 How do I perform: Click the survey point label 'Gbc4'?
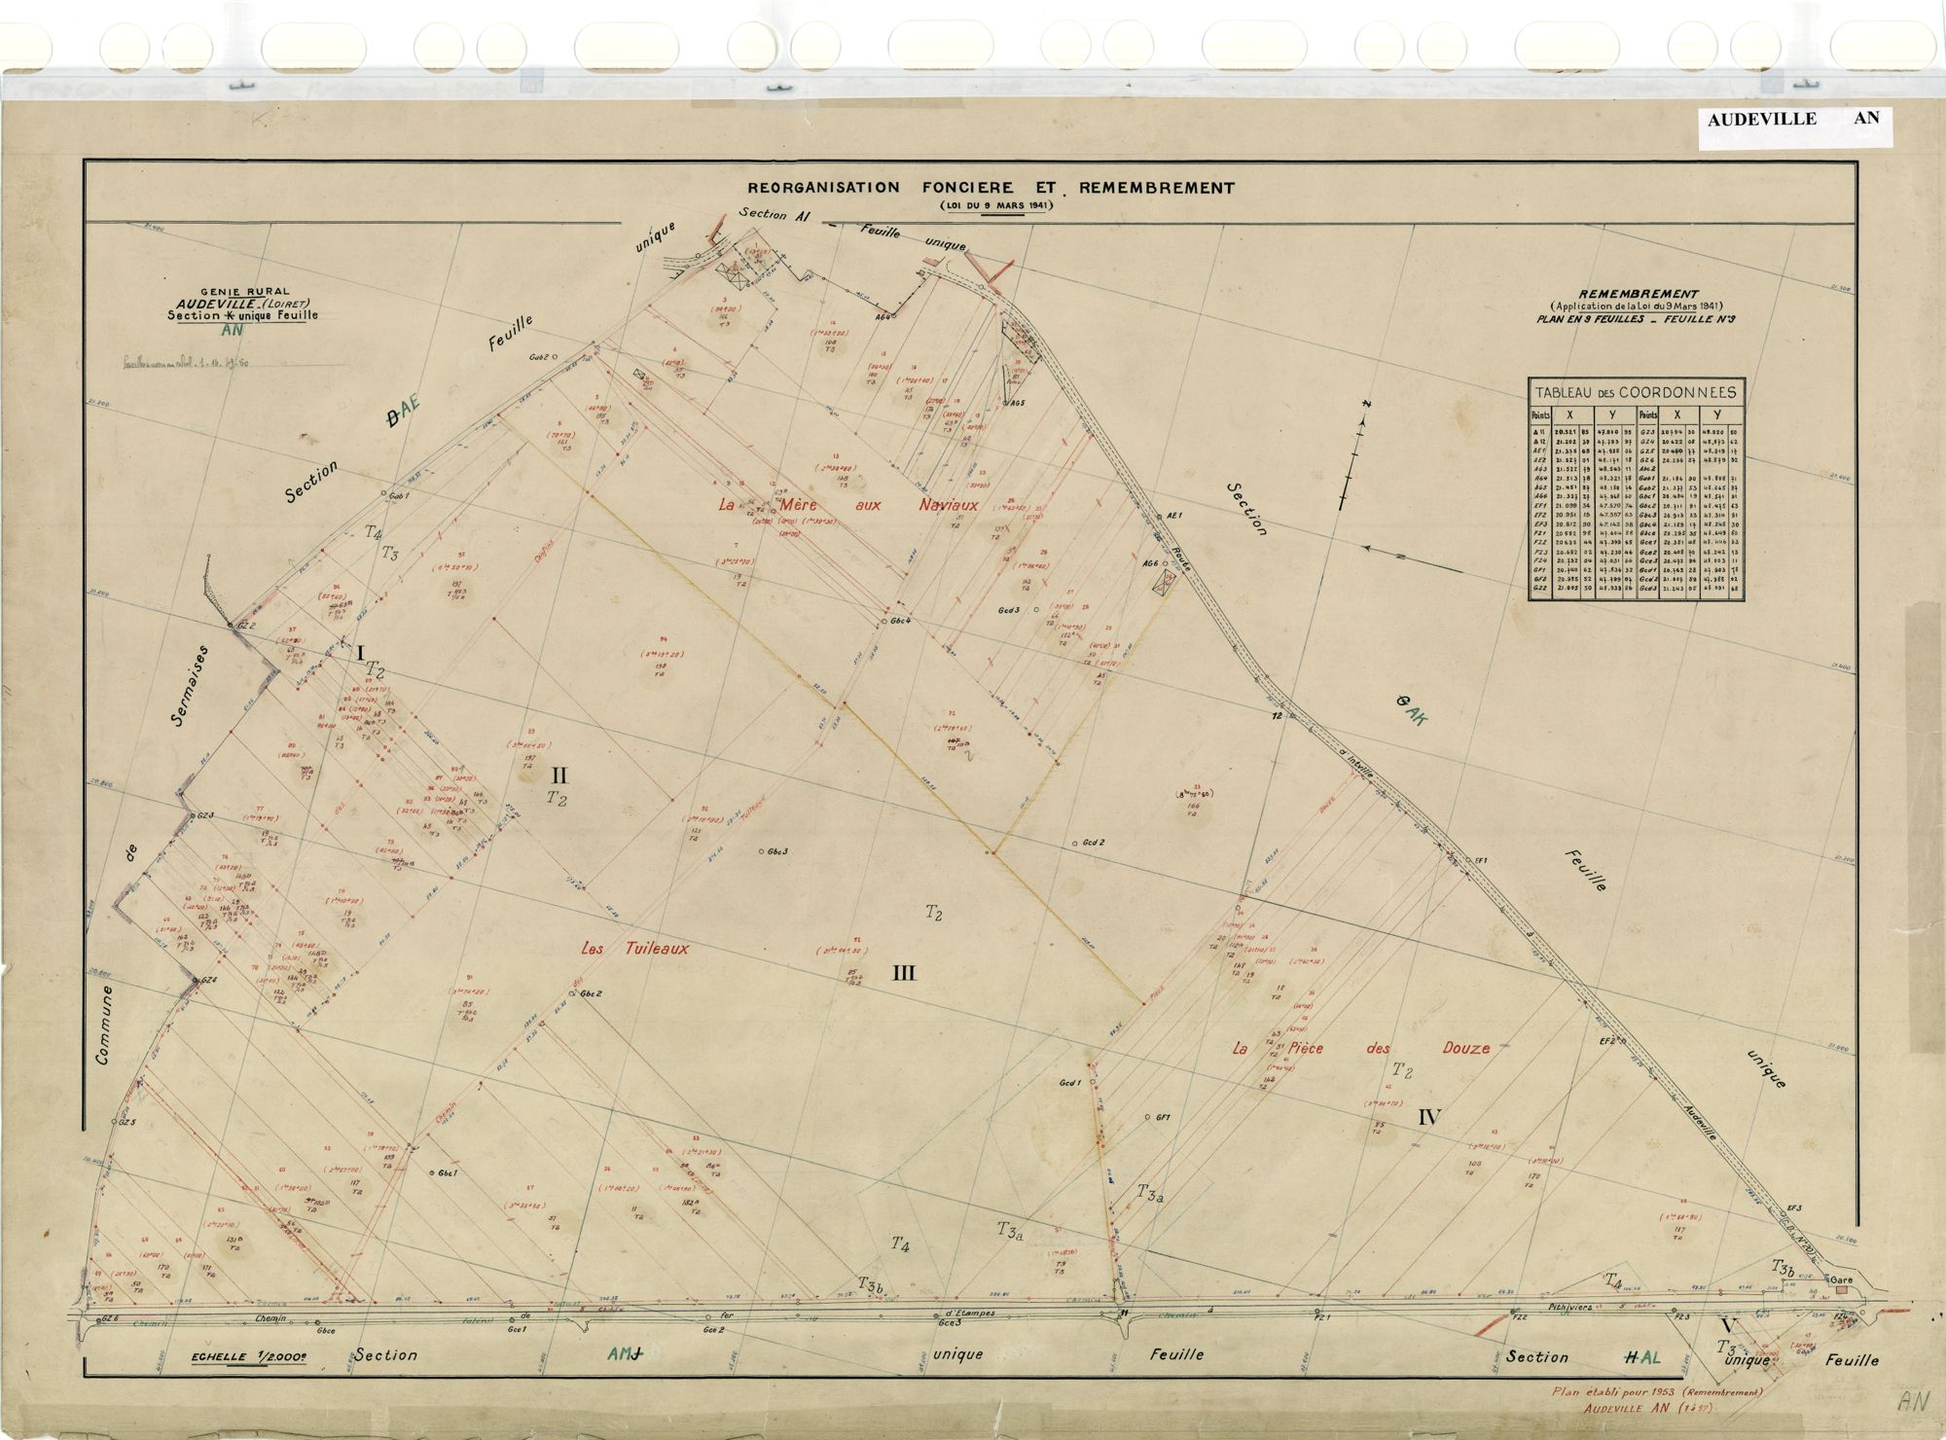coord(900,620)
